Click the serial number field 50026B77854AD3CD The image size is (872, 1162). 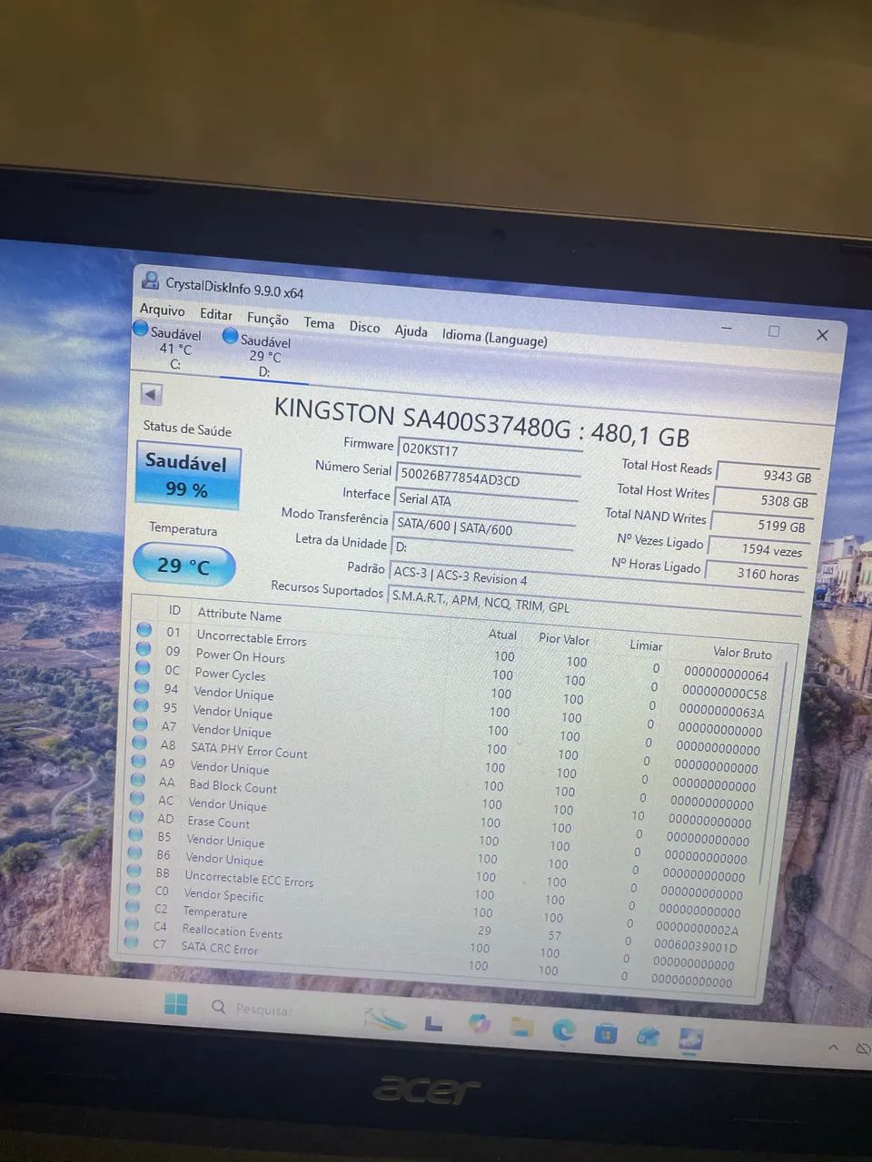pyautogui.click(x=488, y=477)
